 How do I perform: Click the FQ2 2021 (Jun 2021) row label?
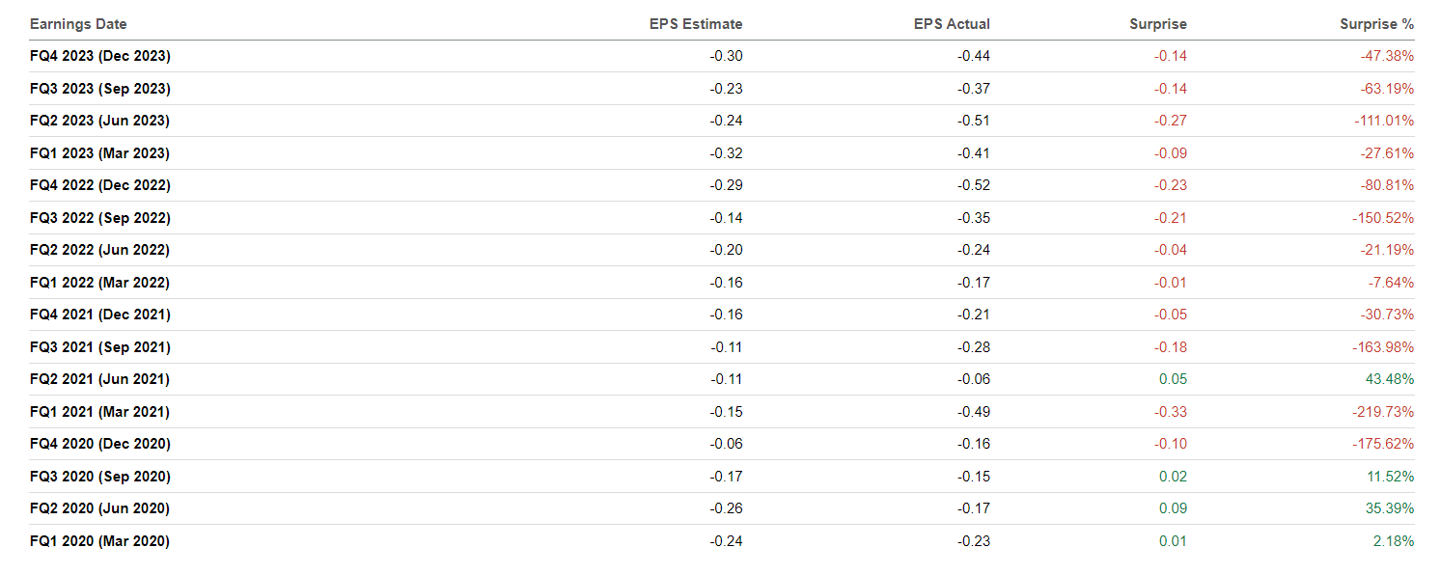(99, 379)
